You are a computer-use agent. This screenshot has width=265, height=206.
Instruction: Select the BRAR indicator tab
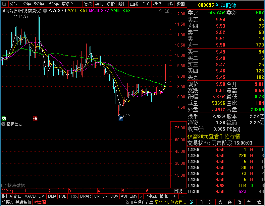[x=85, y=196]
